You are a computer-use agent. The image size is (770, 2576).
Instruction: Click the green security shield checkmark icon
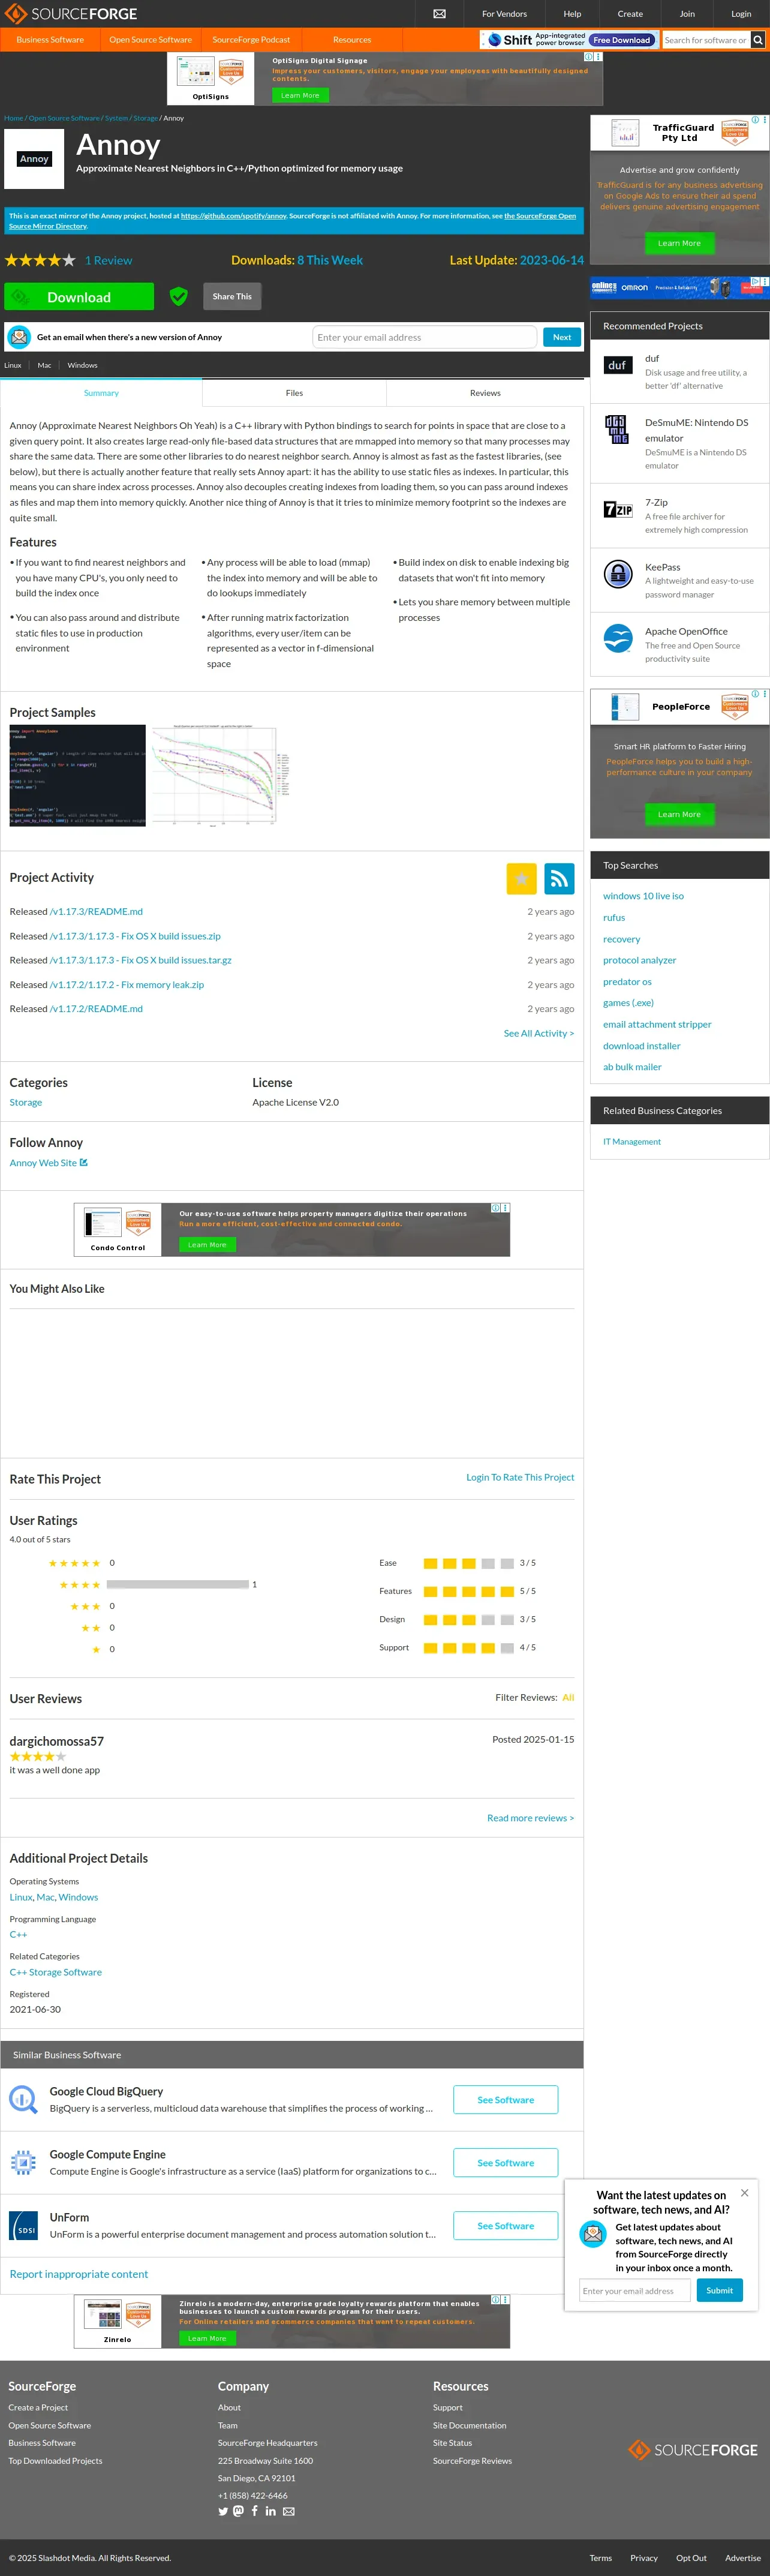(x=179, y=296)
